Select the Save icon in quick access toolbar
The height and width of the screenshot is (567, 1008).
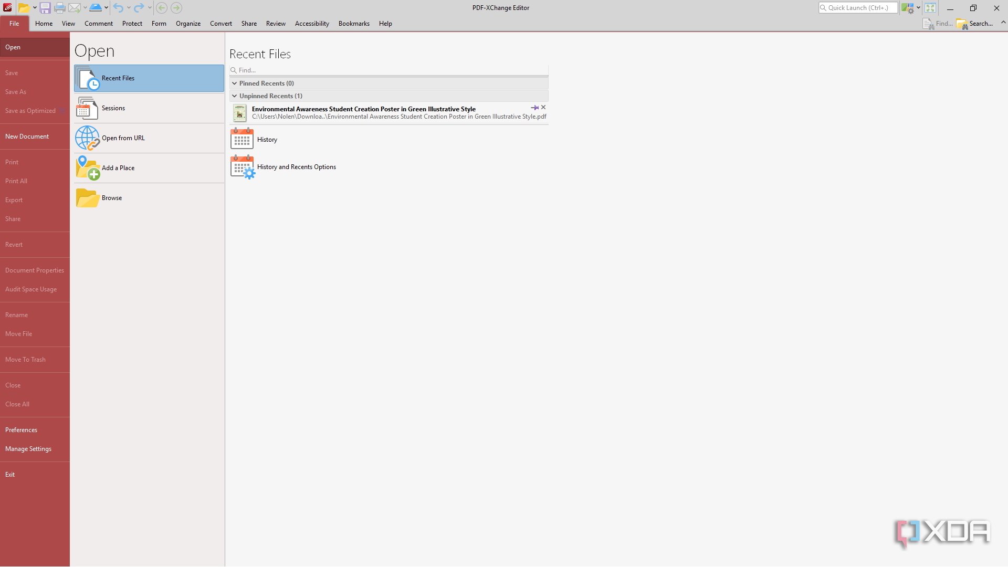[45, 8]
